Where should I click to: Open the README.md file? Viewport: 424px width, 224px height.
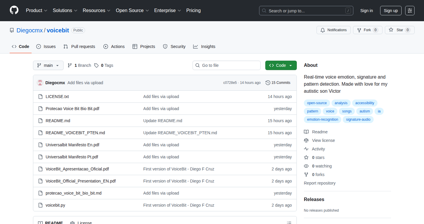coord(58,121)
